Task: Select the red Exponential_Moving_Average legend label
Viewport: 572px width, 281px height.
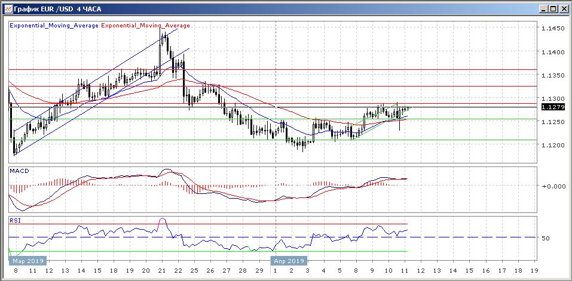Action: tap(146, 26)
